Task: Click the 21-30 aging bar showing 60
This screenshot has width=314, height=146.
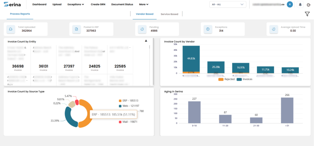Action: coord(256,120)
